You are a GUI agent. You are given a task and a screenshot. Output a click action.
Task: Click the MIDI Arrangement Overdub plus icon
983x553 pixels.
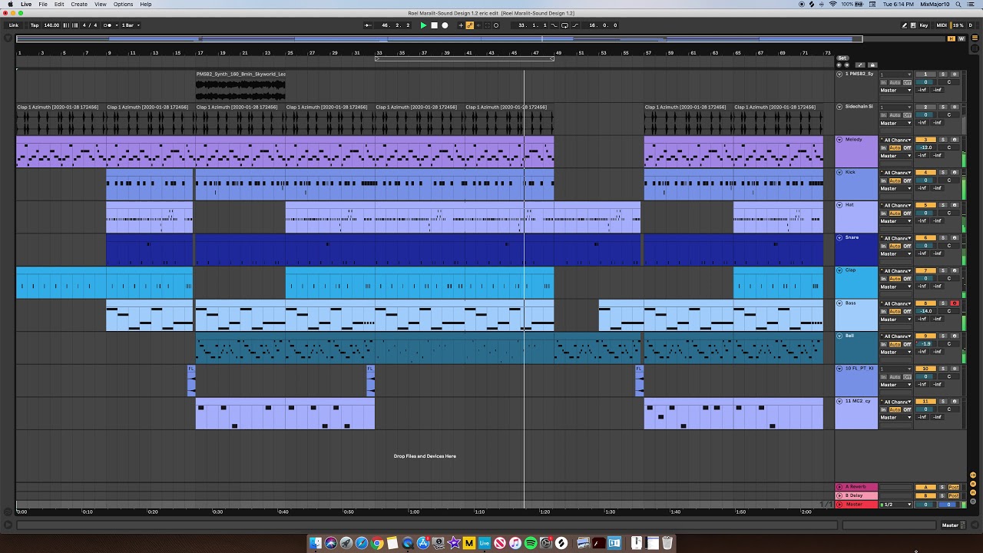click(x=461, y=25)
